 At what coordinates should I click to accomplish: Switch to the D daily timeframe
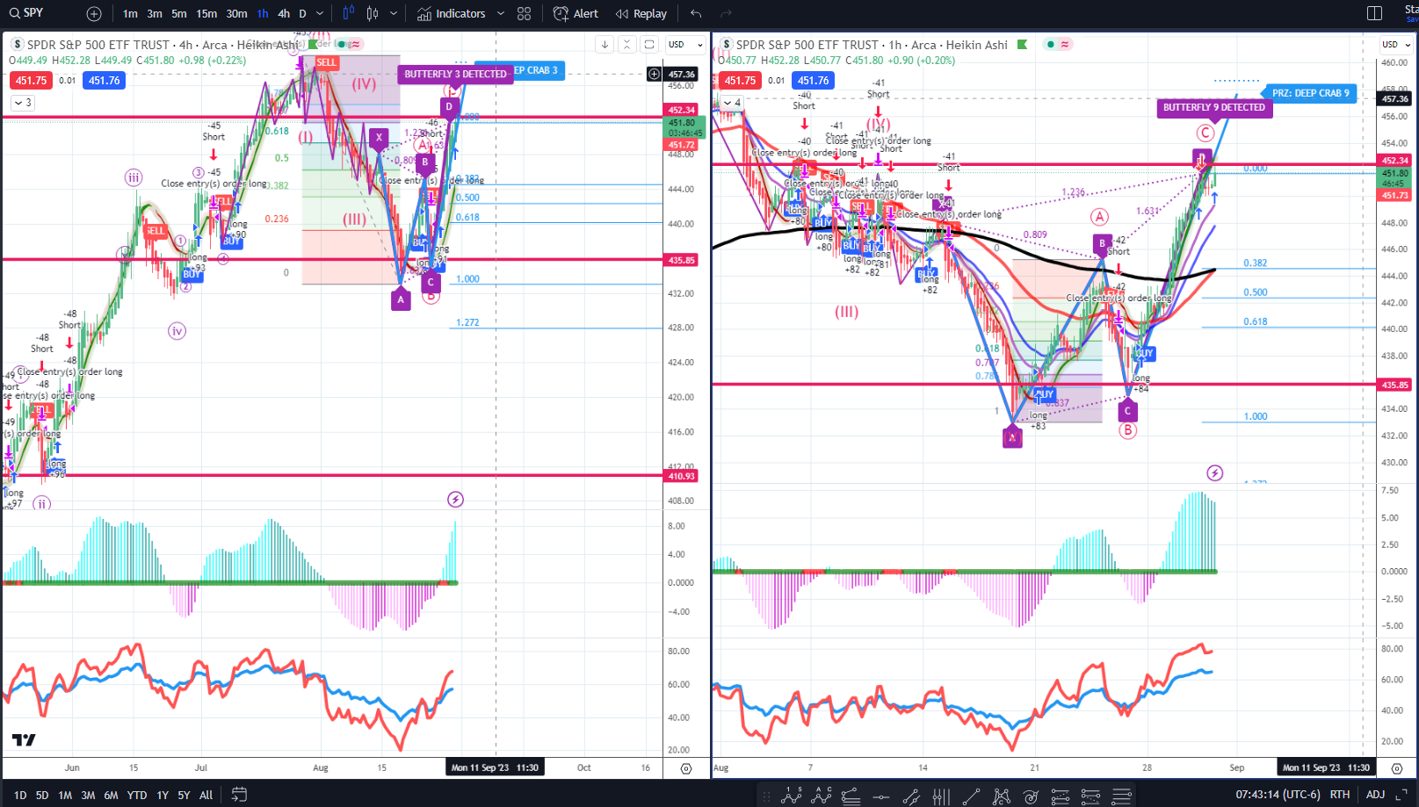click(x=302, y=14)
